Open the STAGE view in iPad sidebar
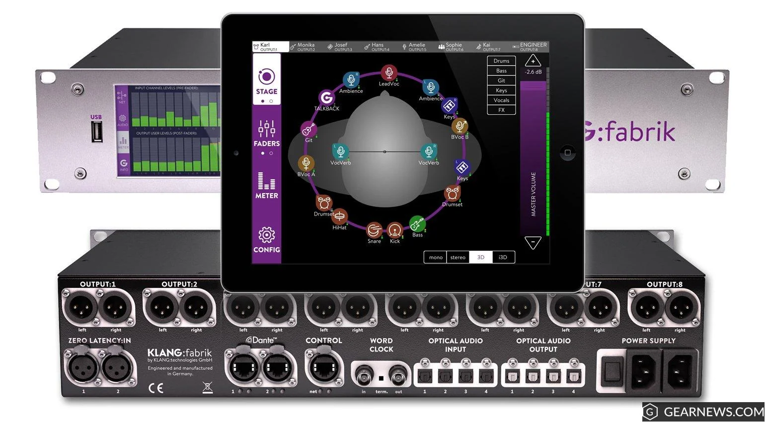This screenshot has height=422, width=765. click(x=267, y=79)
